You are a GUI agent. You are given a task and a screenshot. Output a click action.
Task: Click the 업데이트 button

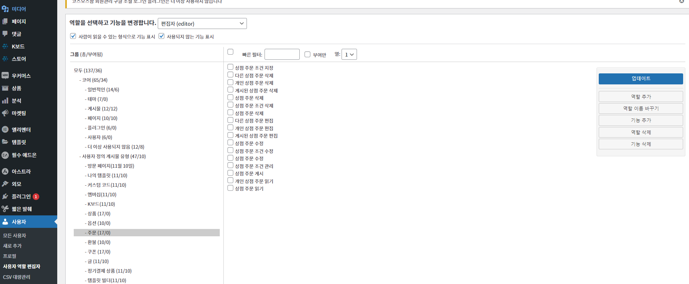click(641, 79)
